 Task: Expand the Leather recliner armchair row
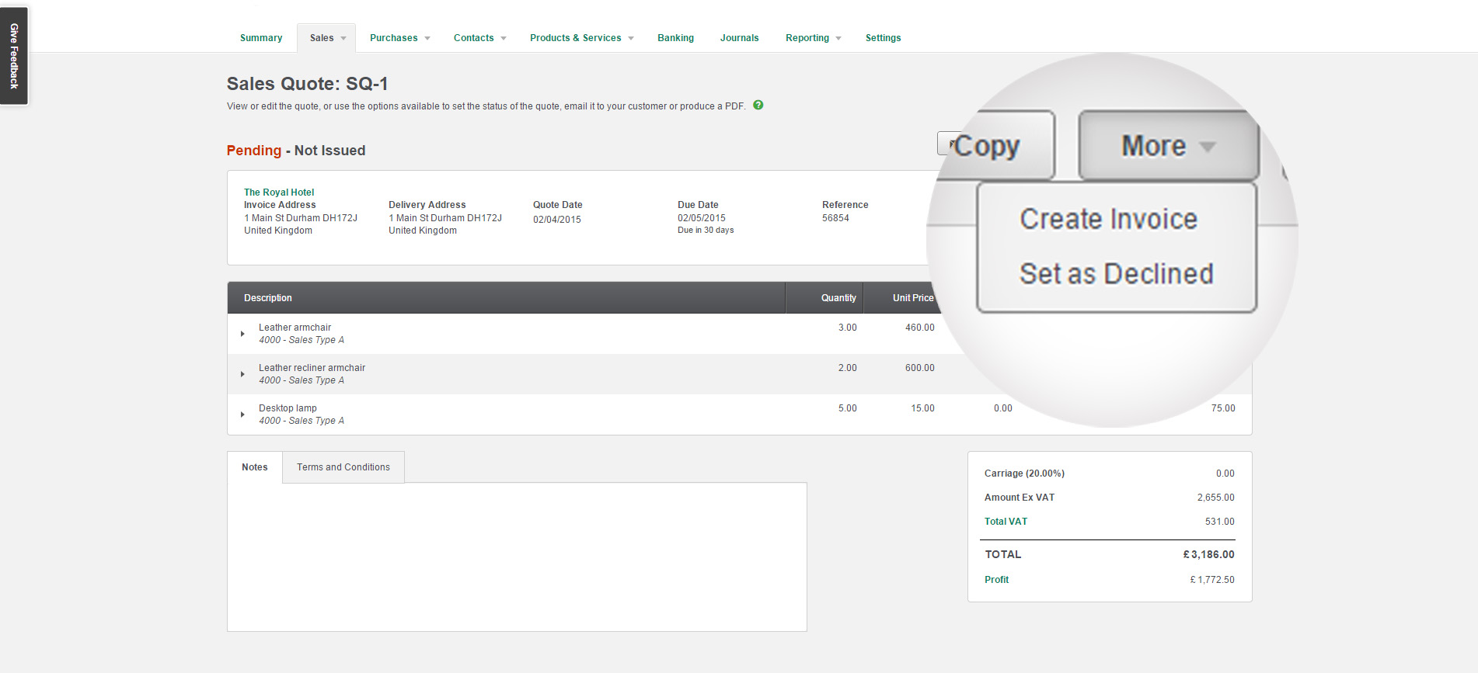pyautogui.click(x=242, y=374)
